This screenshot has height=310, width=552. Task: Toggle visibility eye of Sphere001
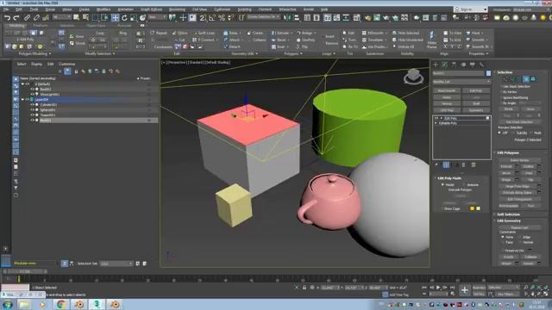(x=32, y=110)
